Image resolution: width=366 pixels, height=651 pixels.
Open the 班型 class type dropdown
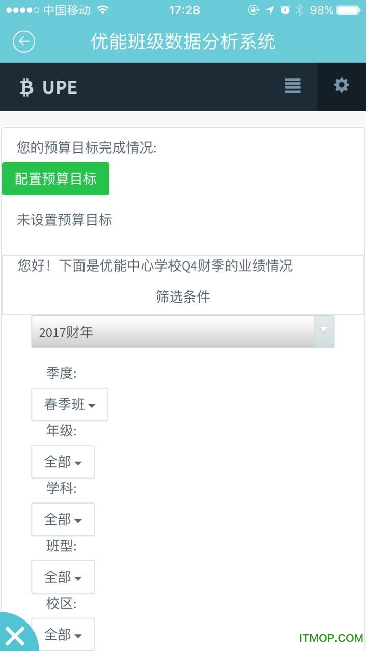(x=63, y=577)
